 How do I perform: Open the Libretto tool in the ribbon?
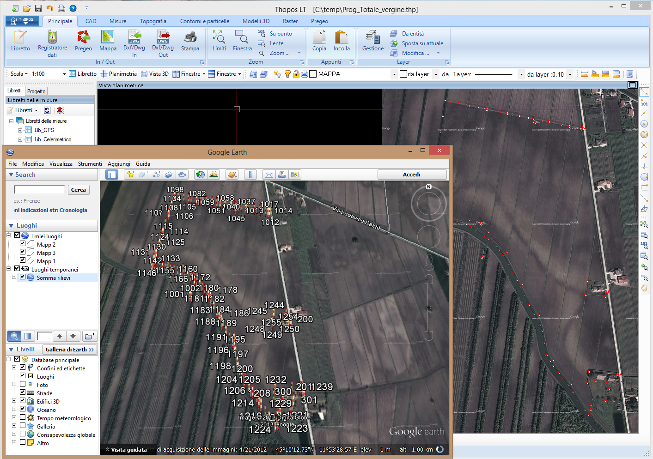(x=20, y=41)
